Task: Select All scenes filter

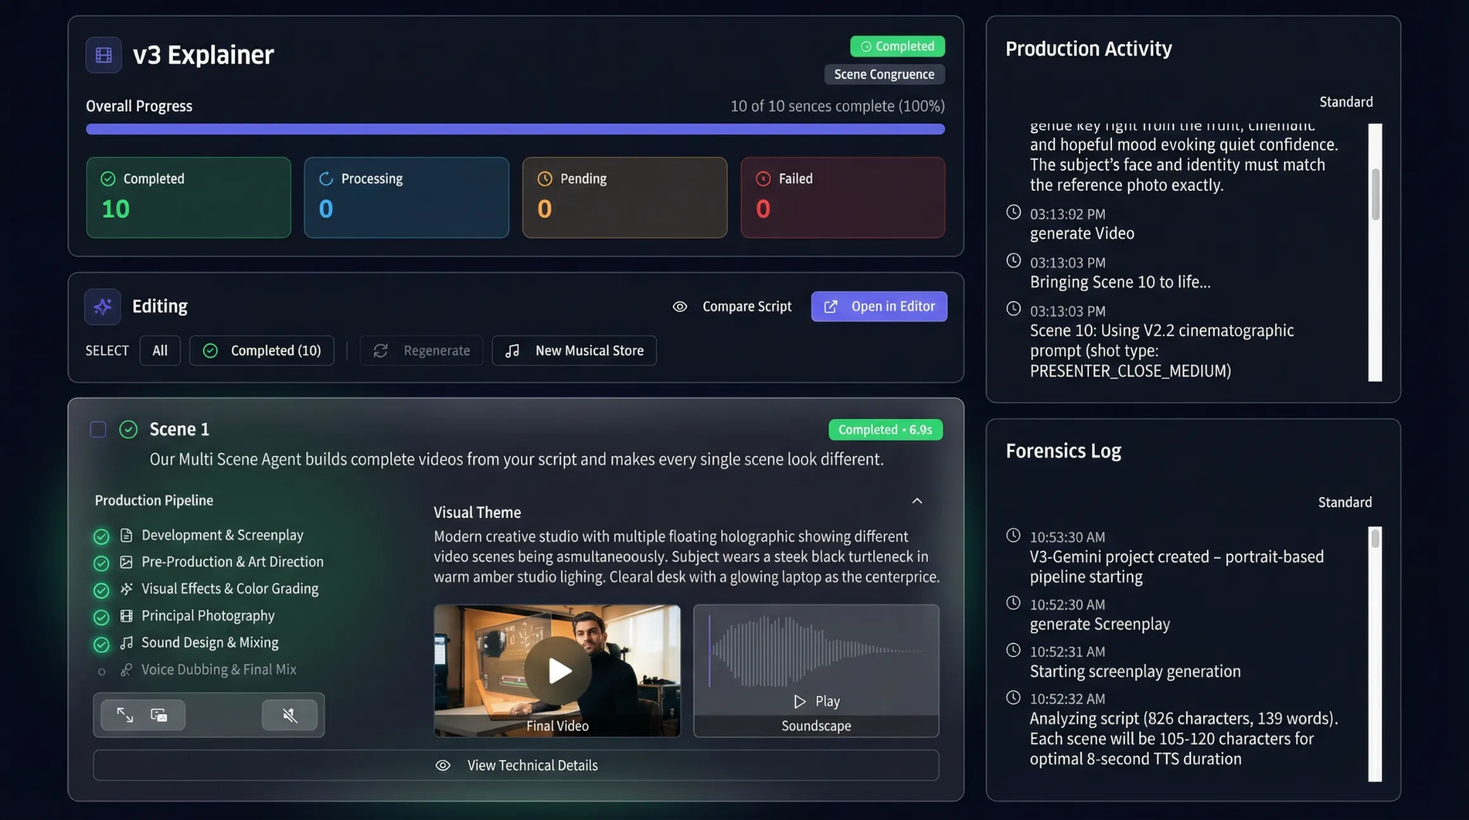Action: click(x=160, y=351)
